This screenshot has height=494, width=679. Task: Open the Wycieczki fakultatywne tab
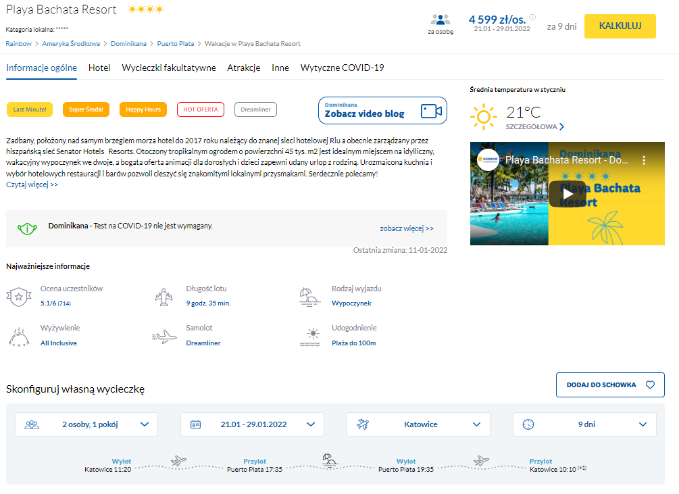coord(169,68)
